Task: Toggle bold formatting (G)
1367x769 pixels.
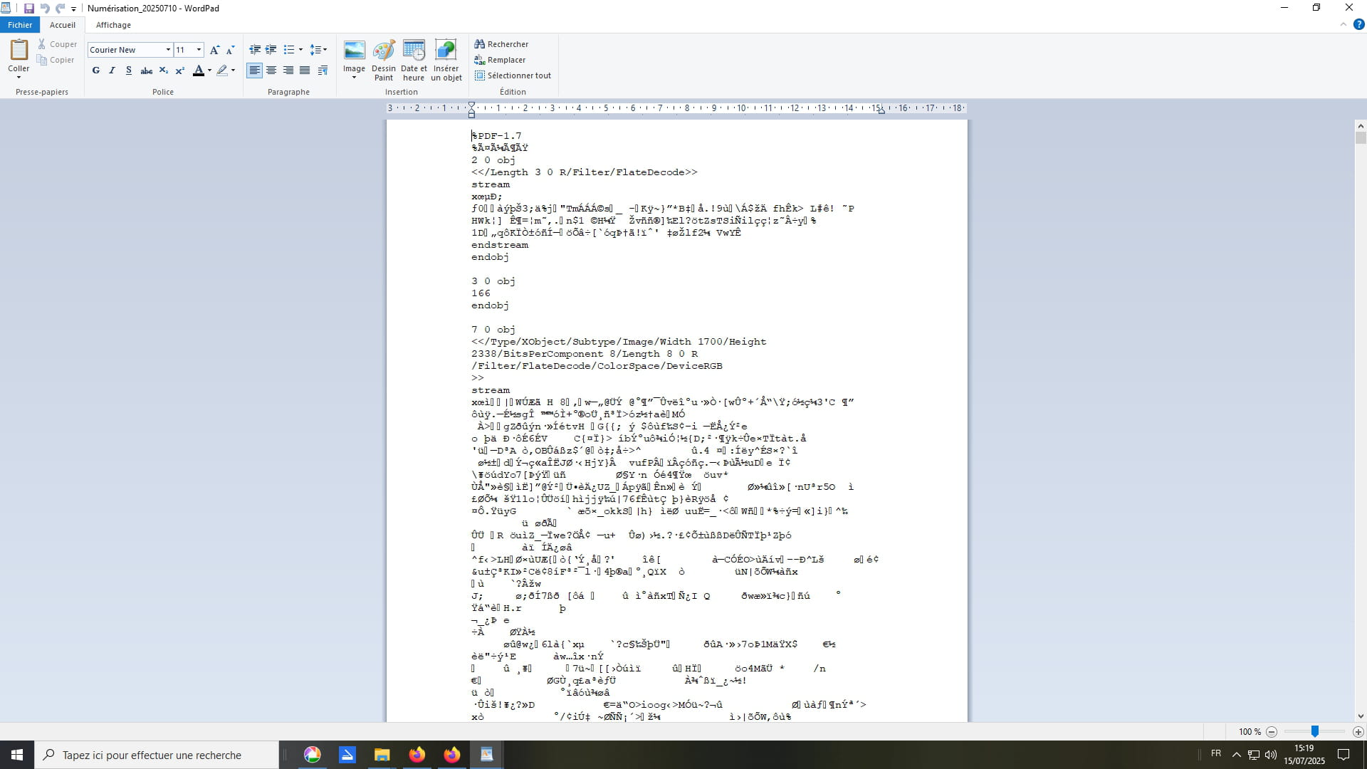Action: click(96, 70)
